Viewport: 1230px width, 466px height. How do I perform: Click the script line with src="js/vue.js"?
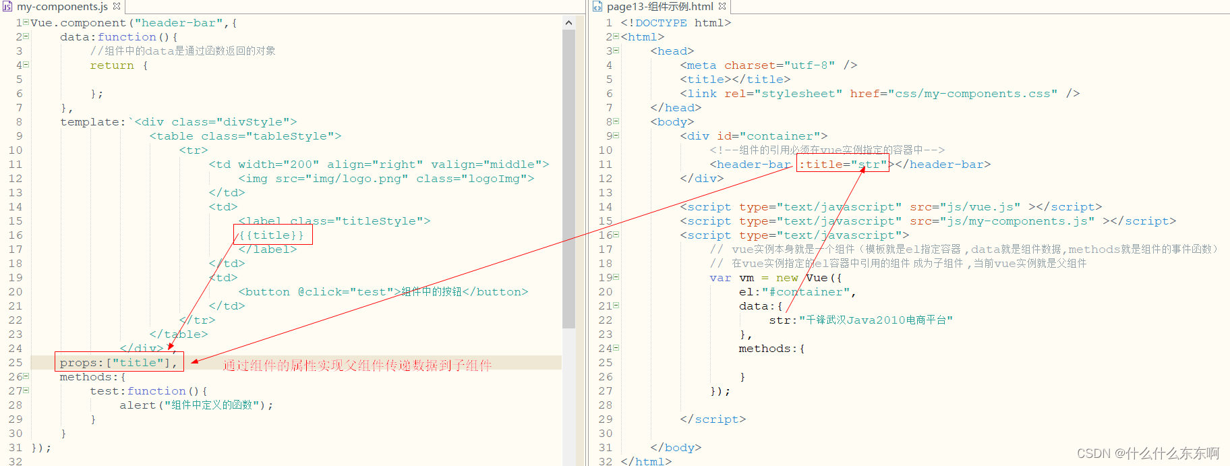click(x=891, y=207)
